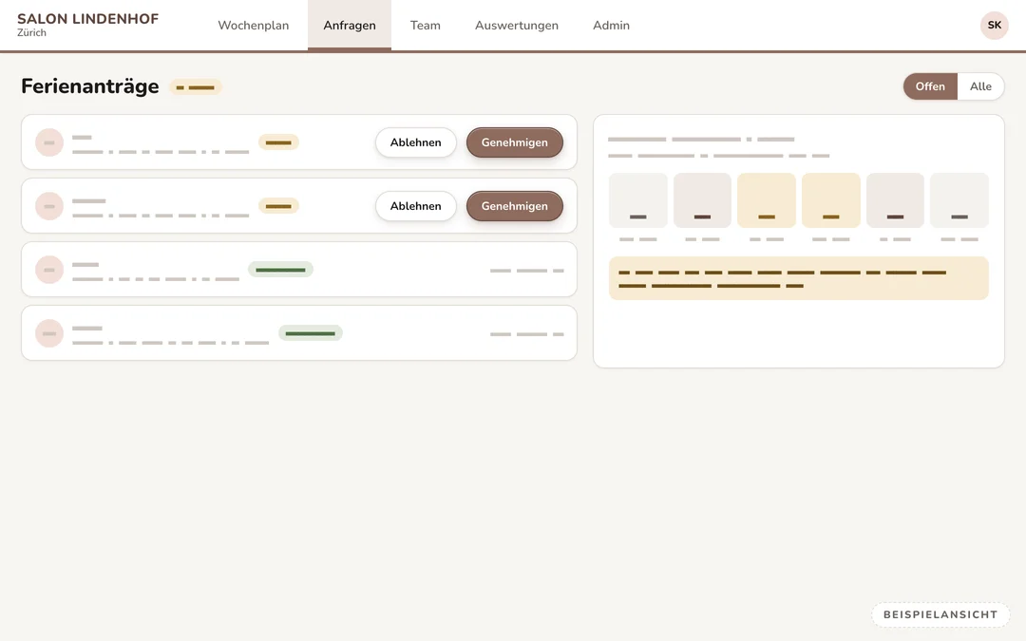
Task: Click Ablehnen on the second request card
Action: (415, 206)
